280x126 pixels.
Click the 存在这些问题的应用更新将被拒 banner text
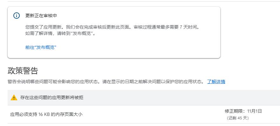[x=52, y=98]
